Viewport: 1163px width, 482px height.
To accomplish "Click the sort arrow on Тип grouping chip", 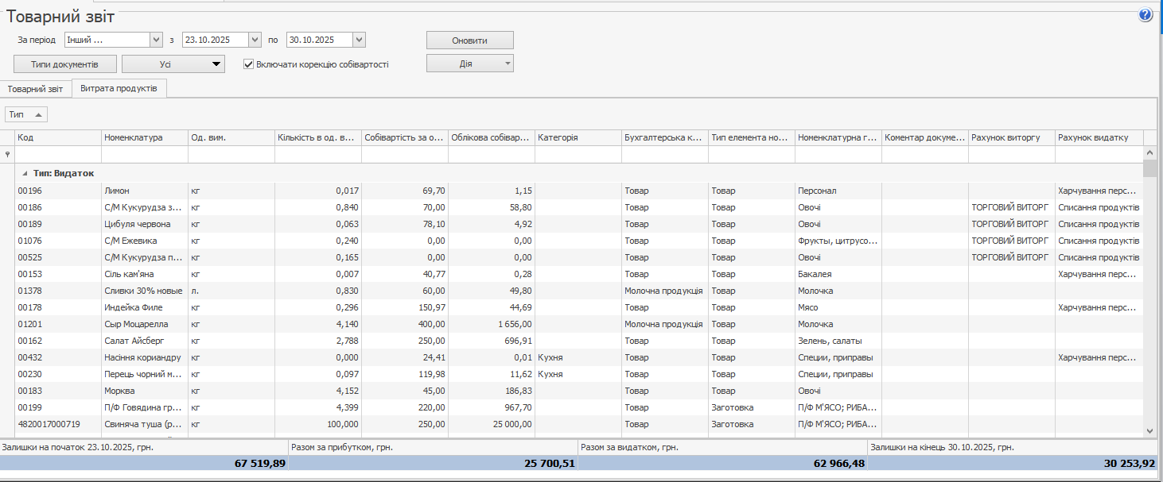I will [38, 115].
